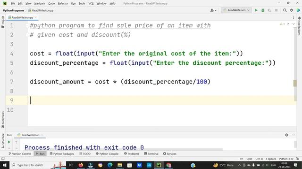
Task: Open the File menu
Action: click(13, 3)
